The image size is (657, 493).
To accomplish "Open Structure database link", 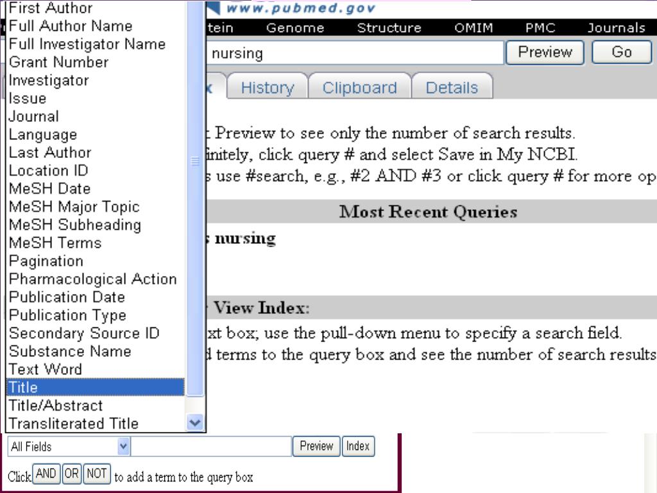I will (x=389, y=28).
